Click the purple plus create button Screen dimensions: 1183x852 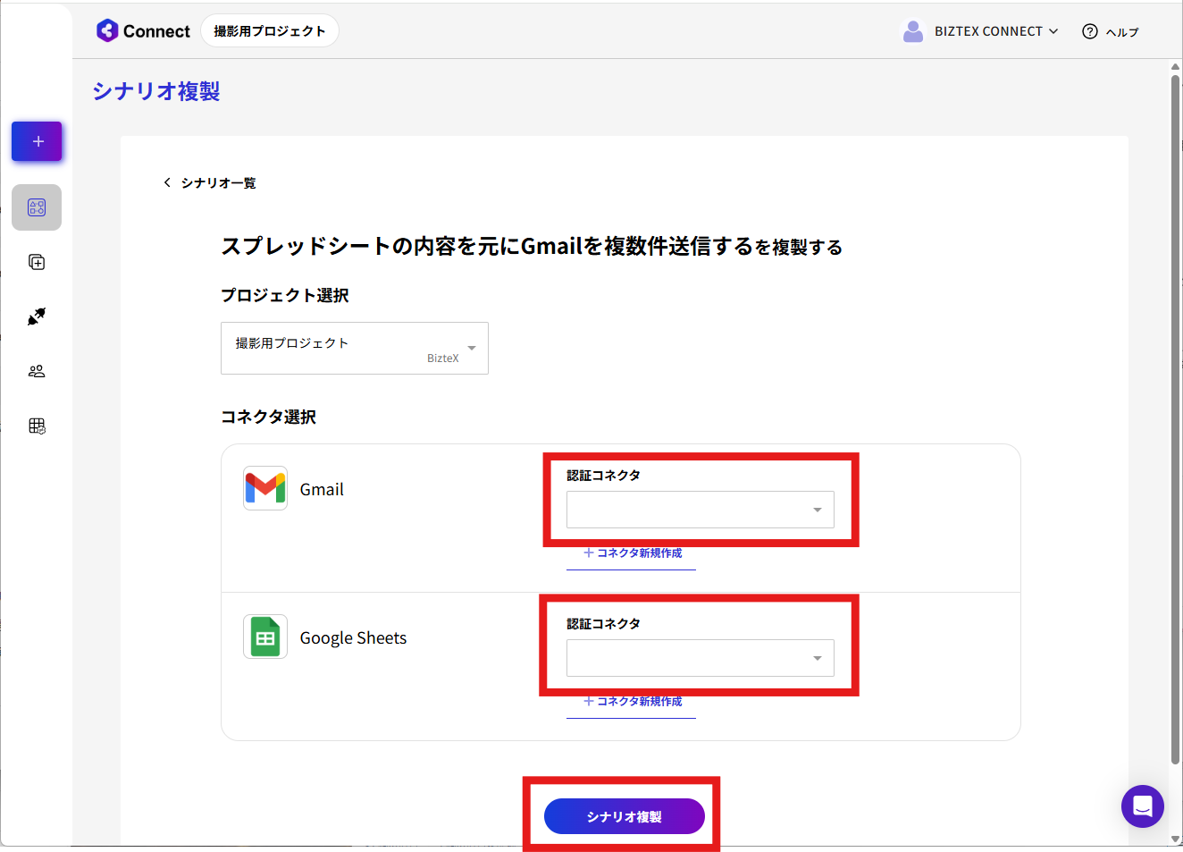pyautogui.click(x=37, y=141)
